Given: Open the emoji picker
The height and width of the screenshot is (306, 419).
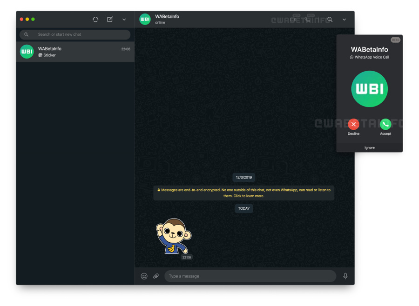Looking at the screenshot, I should [144, 276].
